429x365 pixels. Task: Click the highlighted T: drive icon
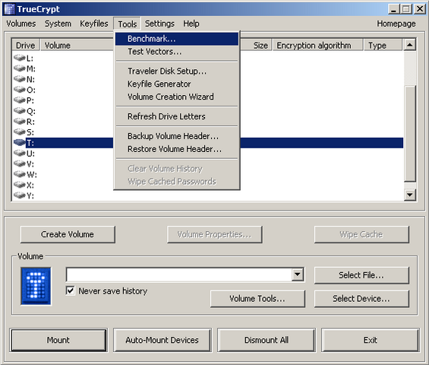point(20,142)
